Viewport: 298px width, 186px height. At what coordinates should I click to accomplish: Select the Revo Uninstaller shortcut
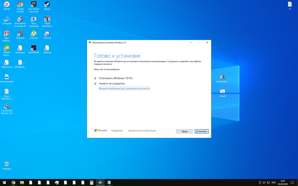[x=34, y=22]
